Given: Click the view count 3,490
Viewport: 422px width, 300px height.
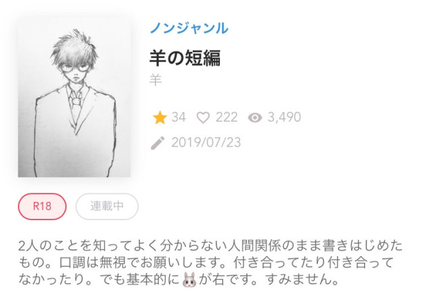Looking at the screenshot, I should click(x=284, y=118).
